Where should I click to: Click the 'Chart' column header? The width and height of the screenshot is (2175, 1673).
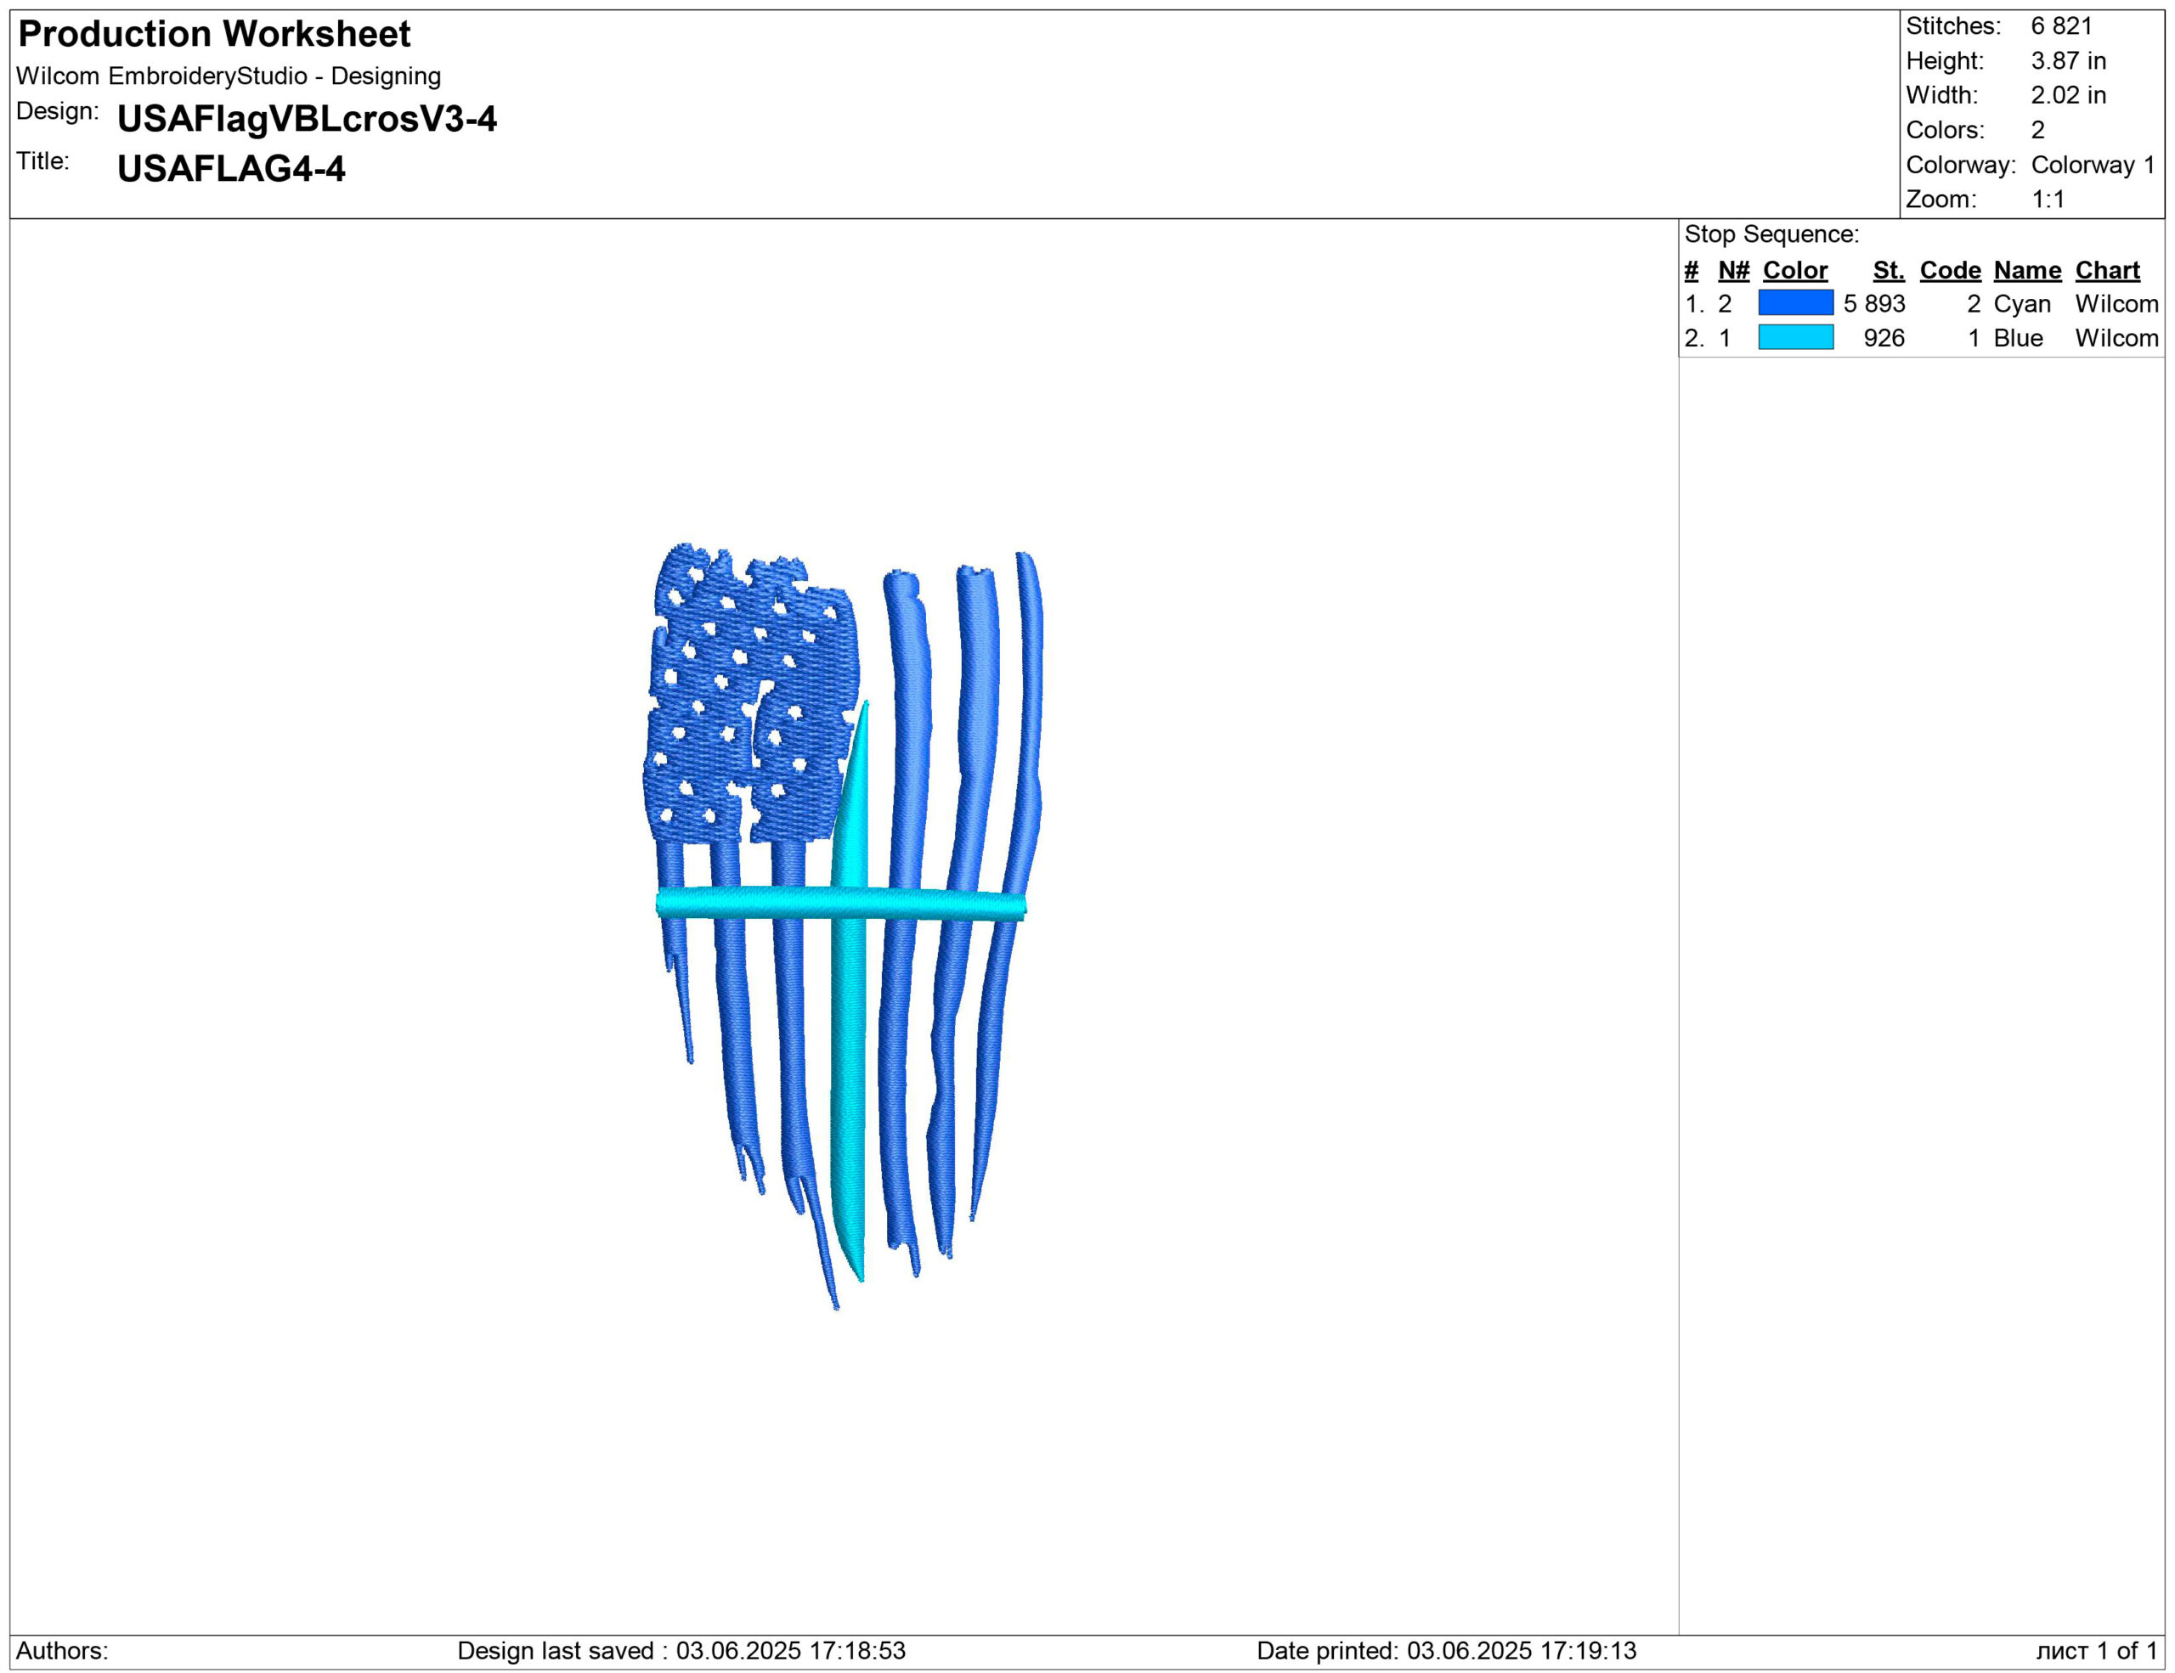(2106, 270)
